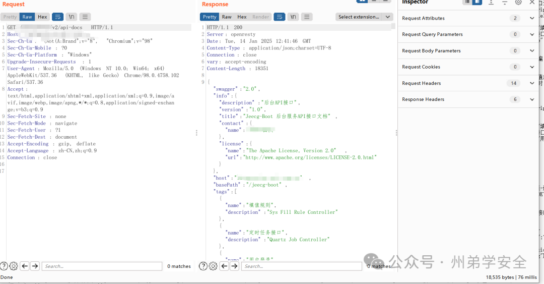
Task: Open the Response Render tab
Action: point(260,17)
